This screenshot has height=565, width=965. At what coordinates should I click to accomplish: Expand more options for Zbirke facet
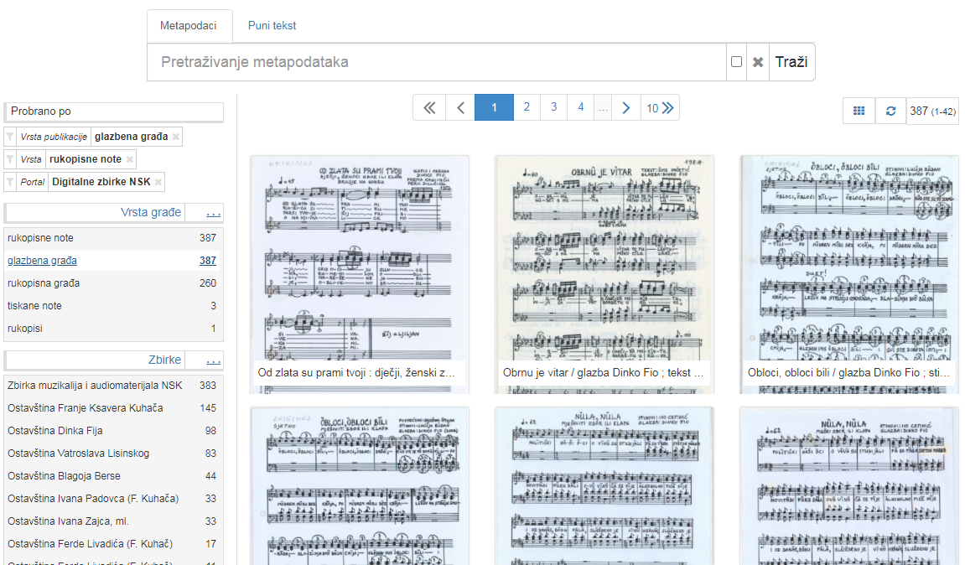tap(214, 360)
